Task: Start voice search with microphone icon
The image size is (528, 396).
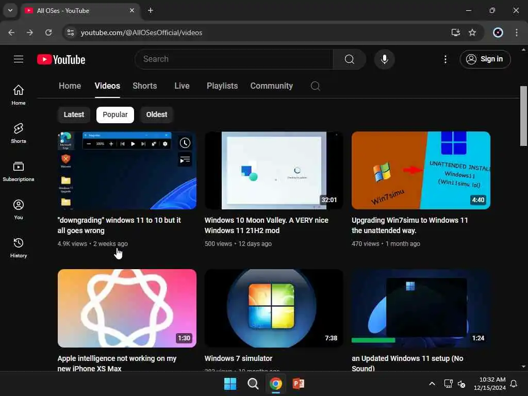Action: click(384, 59)
